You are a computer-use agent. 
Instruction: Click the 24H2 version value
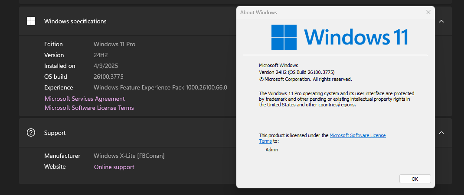(101, 55)
